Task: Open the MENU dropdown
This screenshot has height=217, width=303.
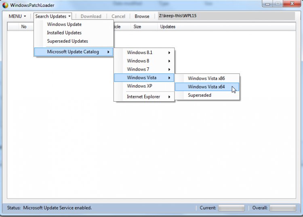Action: (x=17, y=16)
